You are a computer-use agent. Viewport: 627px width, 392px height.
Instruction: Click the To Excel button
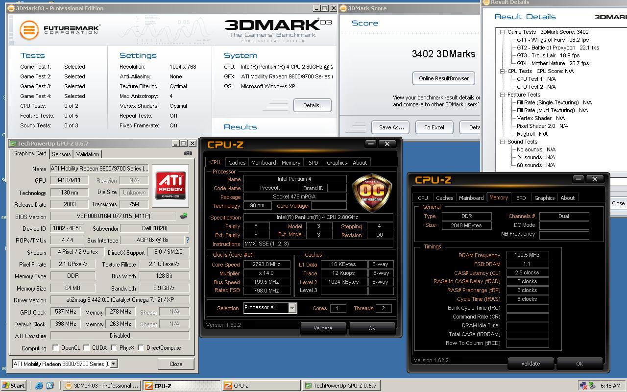434,127
